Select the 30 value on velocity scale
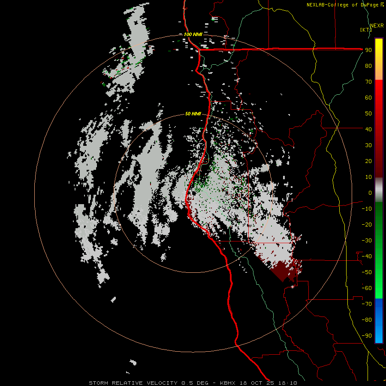Image resolution: width=386 pixels, height=386 pixels. tap(368, 145)
